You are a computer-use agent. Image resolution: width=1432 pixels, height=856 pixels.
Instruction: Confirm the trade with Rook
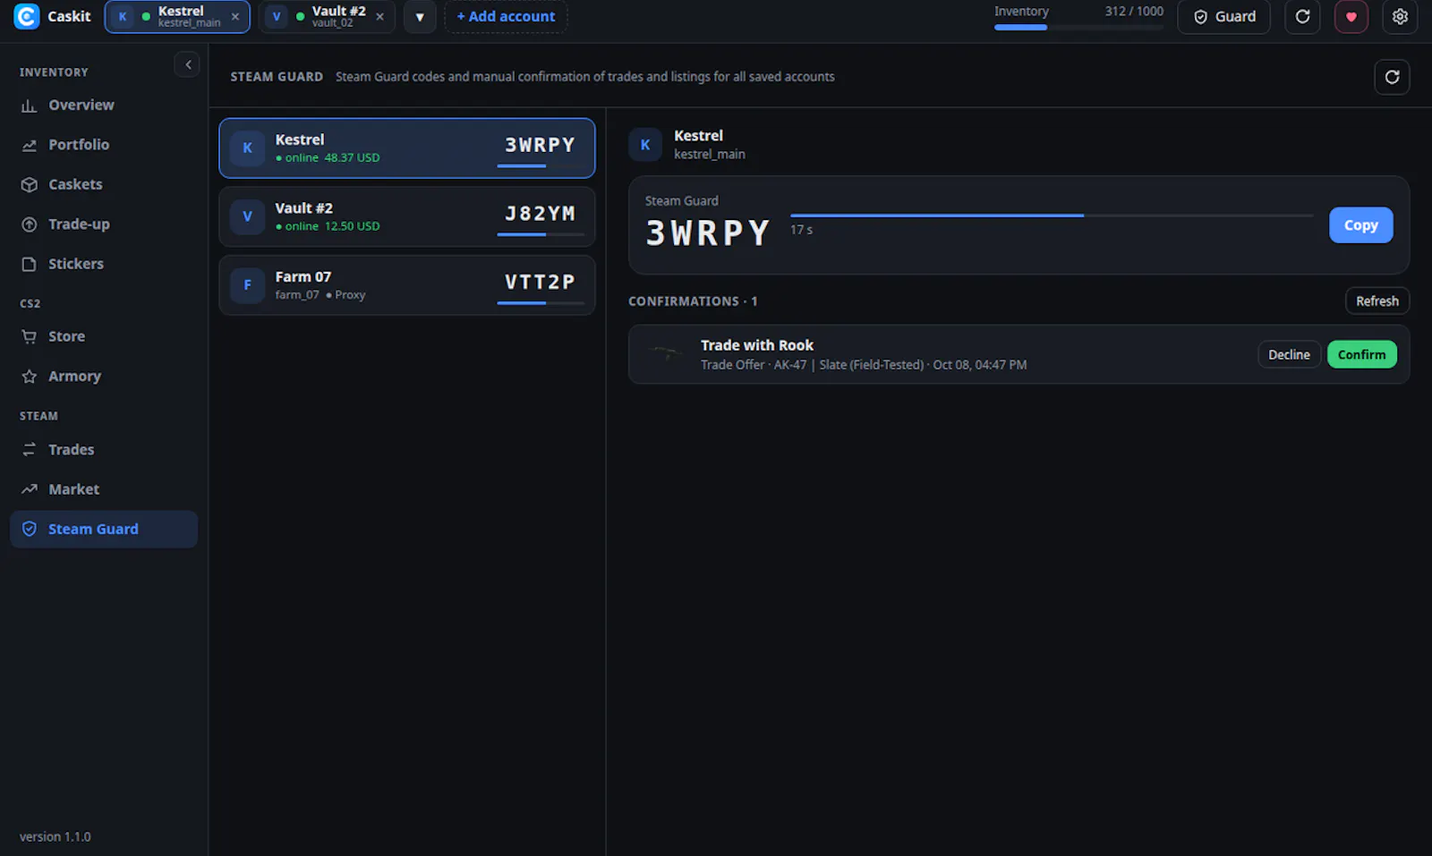click(1361, 355)
